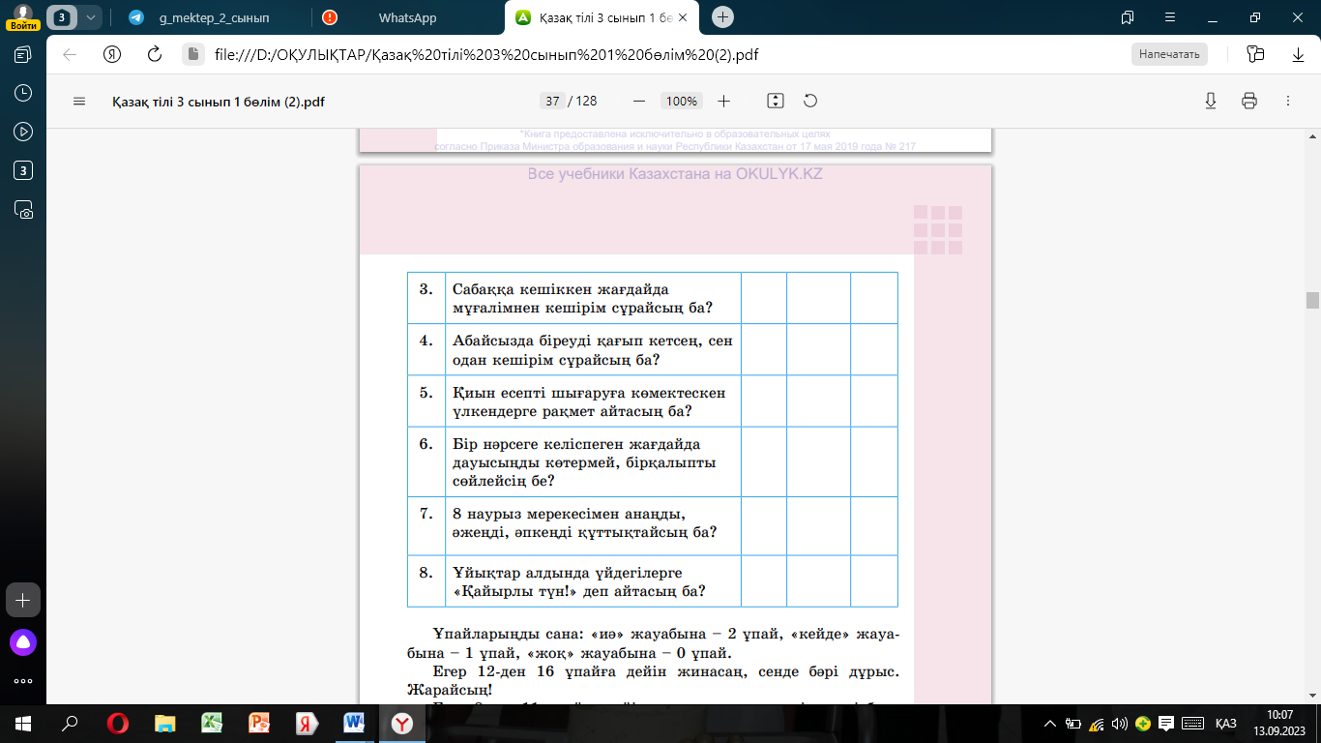
Task: Click the page vertical scrollbar thumb
Action: click(x=1312, y=300)
